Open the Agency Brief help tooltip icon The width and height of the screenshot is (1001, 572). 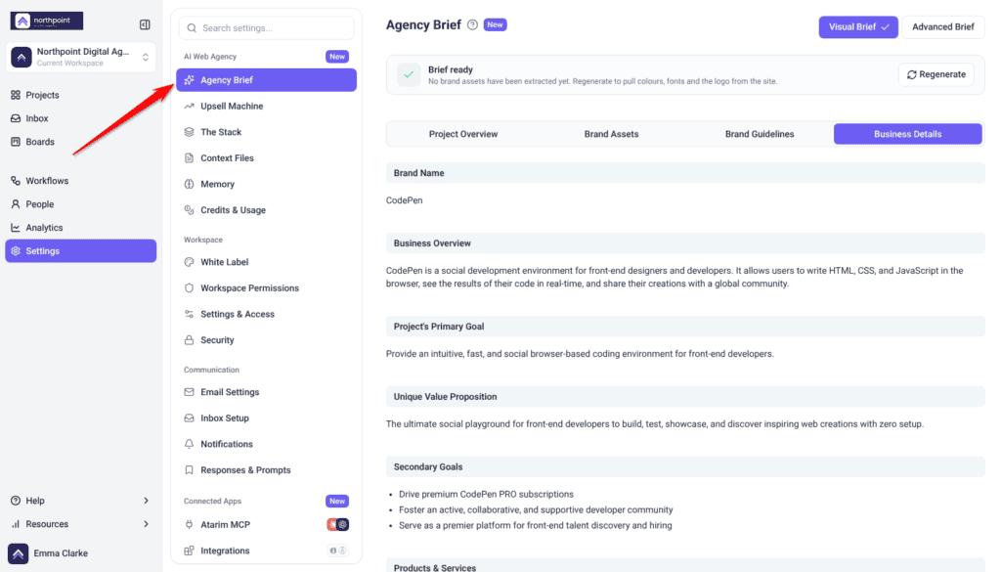coord(472,24)
